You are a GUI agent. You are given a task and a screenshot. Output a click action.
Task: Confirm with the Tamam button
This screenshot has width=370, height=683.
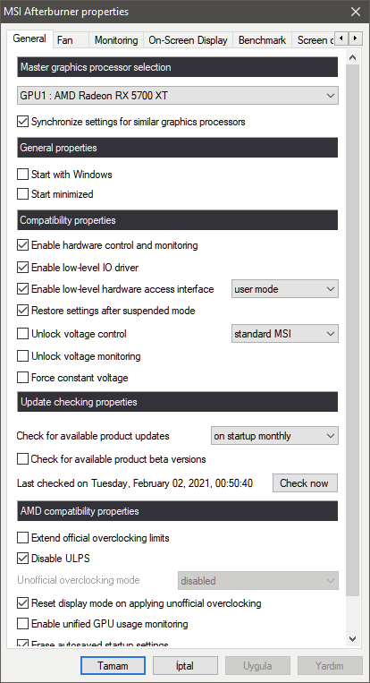point(113,666)
